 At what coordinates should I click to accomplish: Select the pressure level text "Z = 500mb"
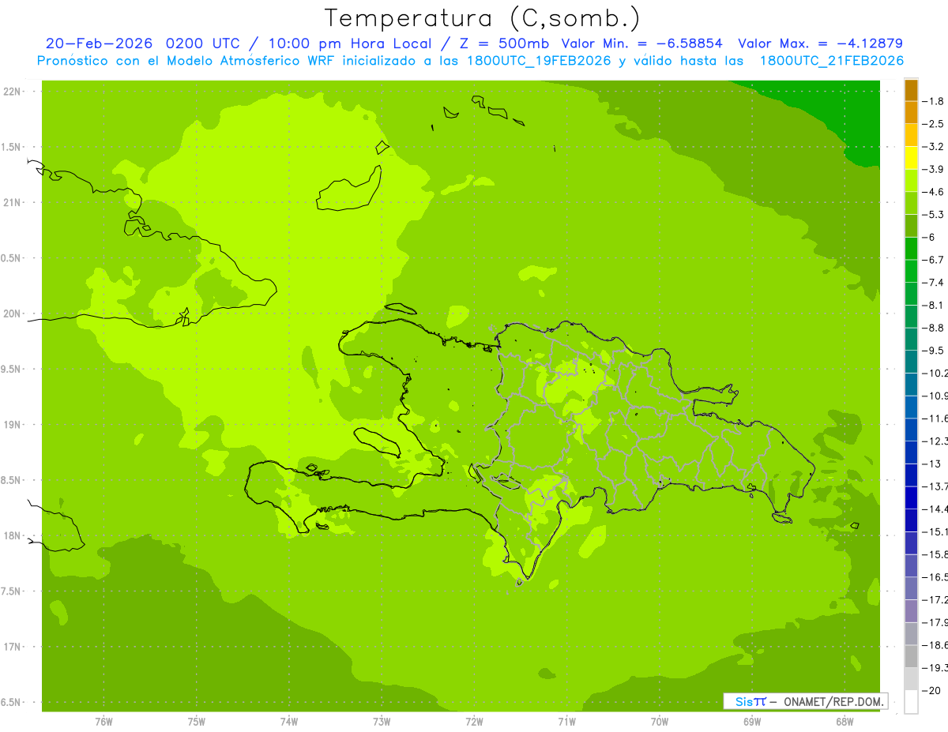503,43
